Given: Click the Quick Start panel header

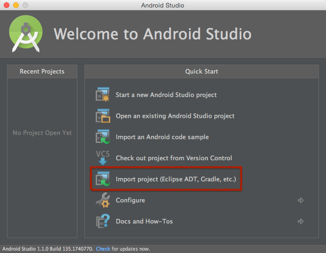Looking at the screenshot, I should (201, 72).
